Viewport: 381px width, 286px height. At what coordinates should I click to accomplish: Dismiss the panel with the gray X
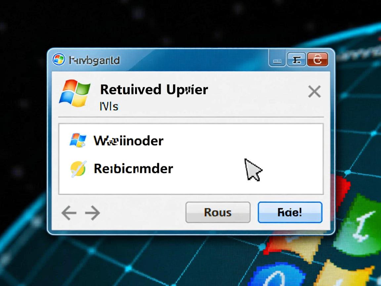315,92
